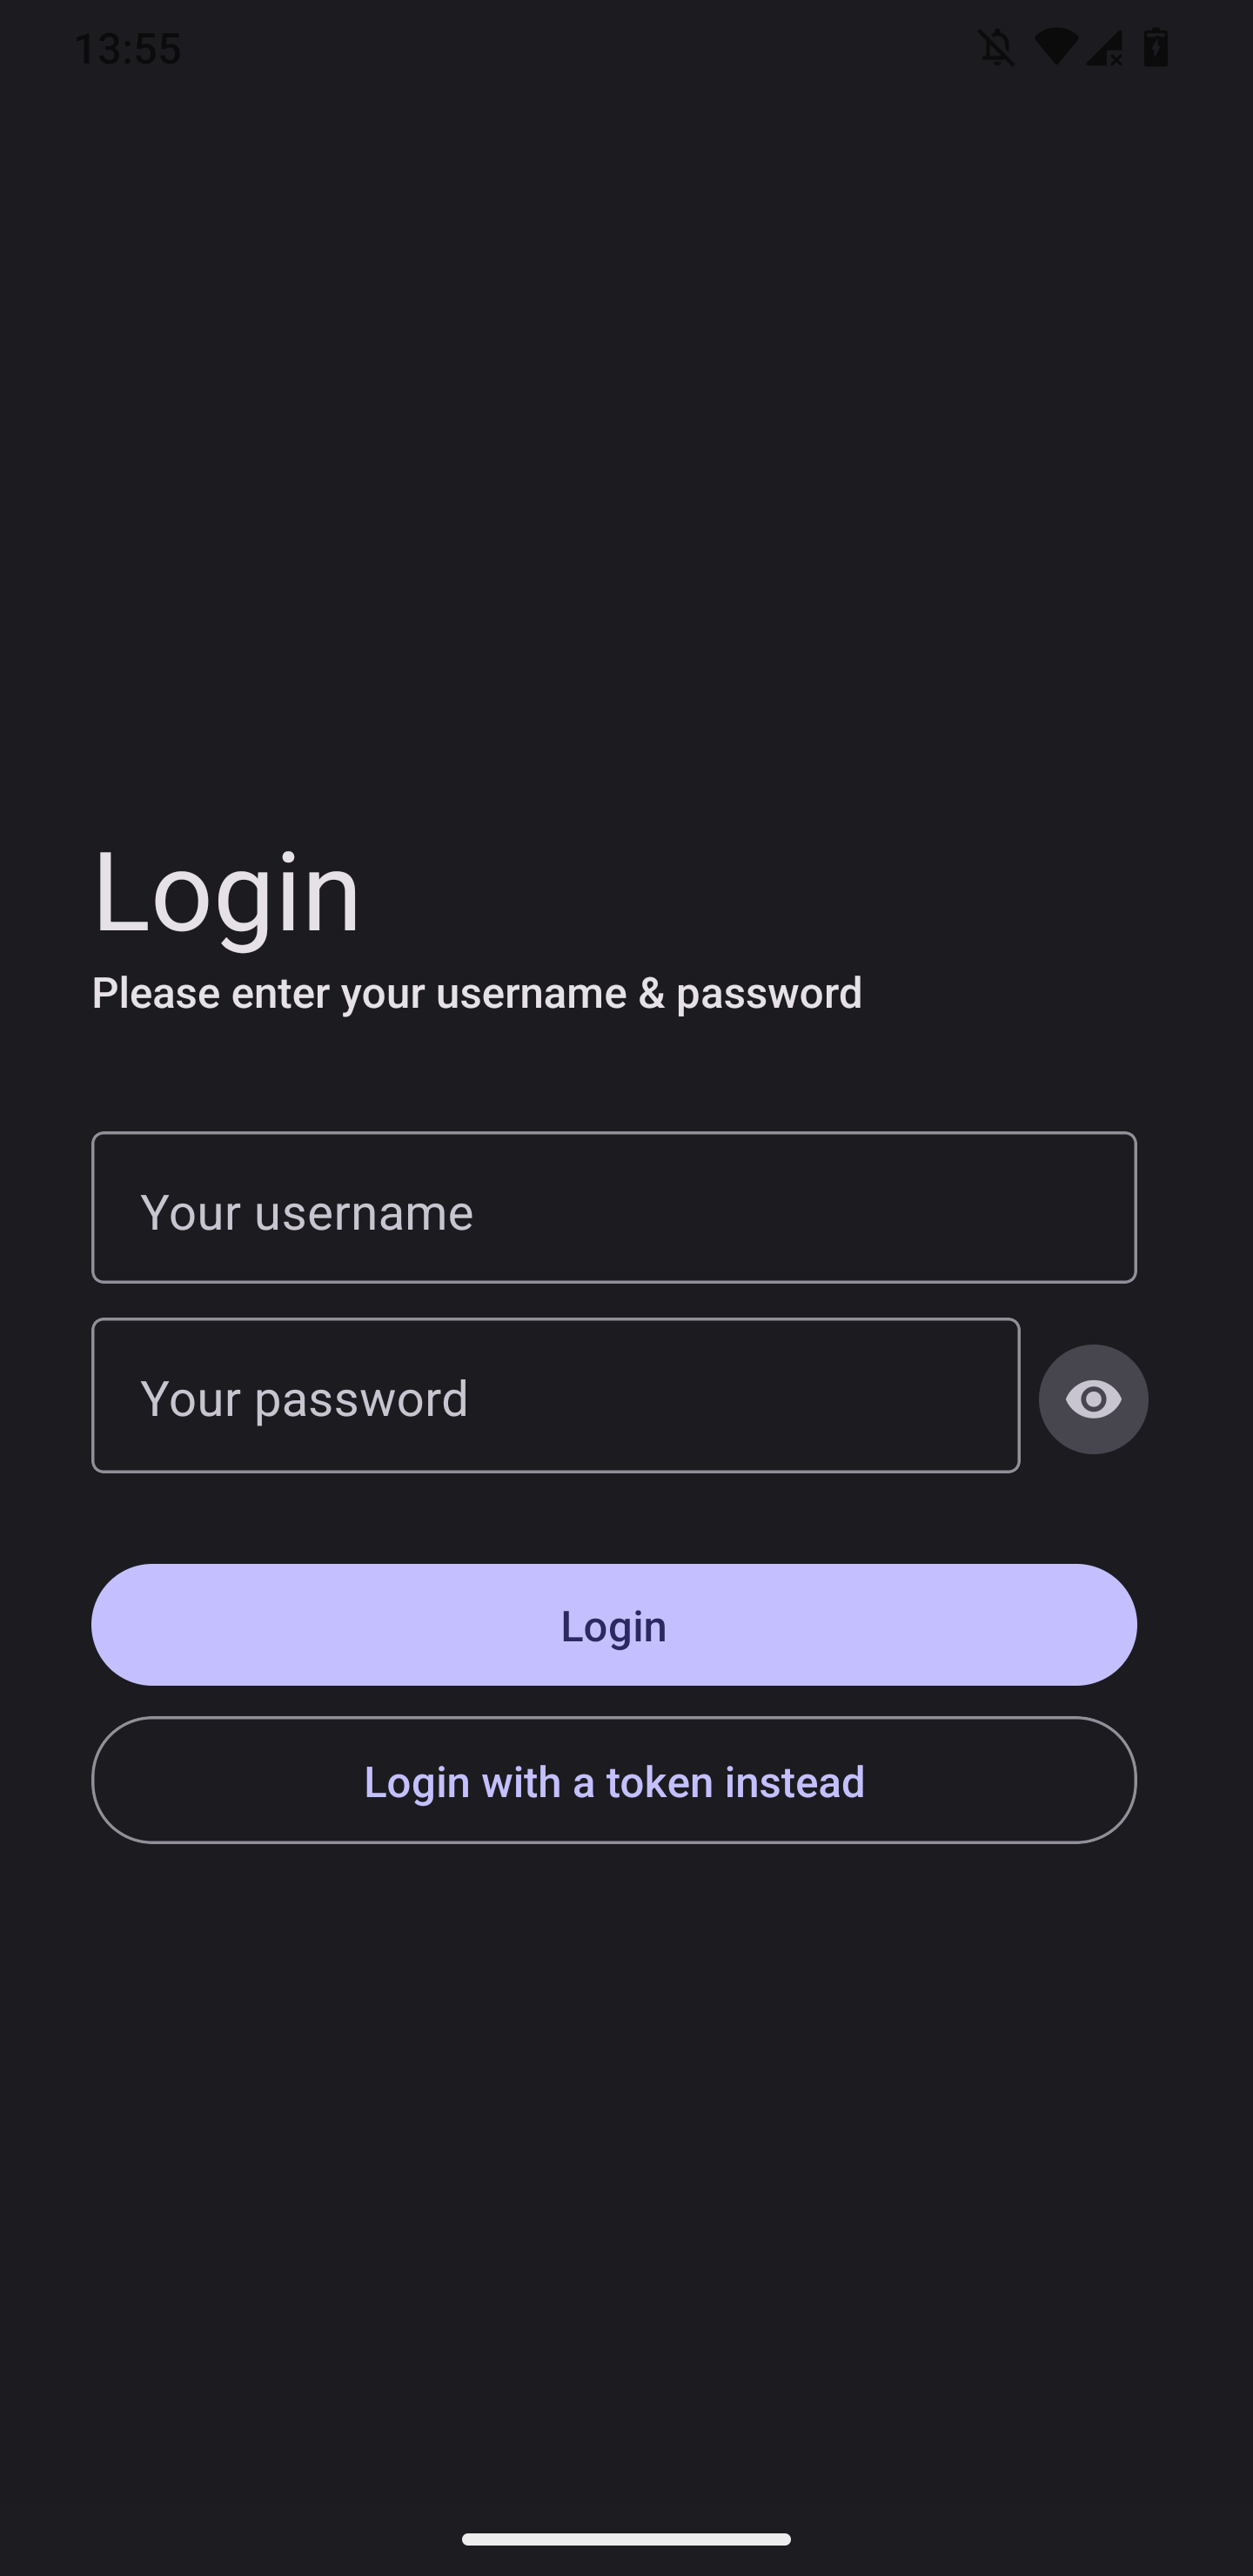This screenshot has width=1253, height=2576.
Task: Click the eye icon beside the password field
Action: (x=1093, y=1399)
